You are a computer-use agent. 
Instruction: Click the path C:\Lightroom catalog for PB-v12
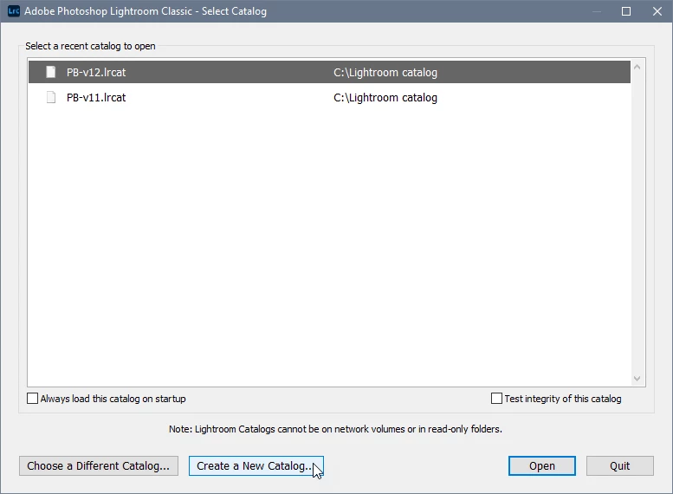tap(385, 73)
